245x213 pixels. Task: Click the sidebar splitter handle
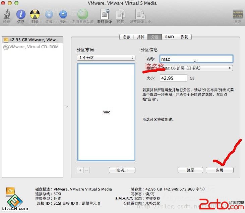coord(67,107)
